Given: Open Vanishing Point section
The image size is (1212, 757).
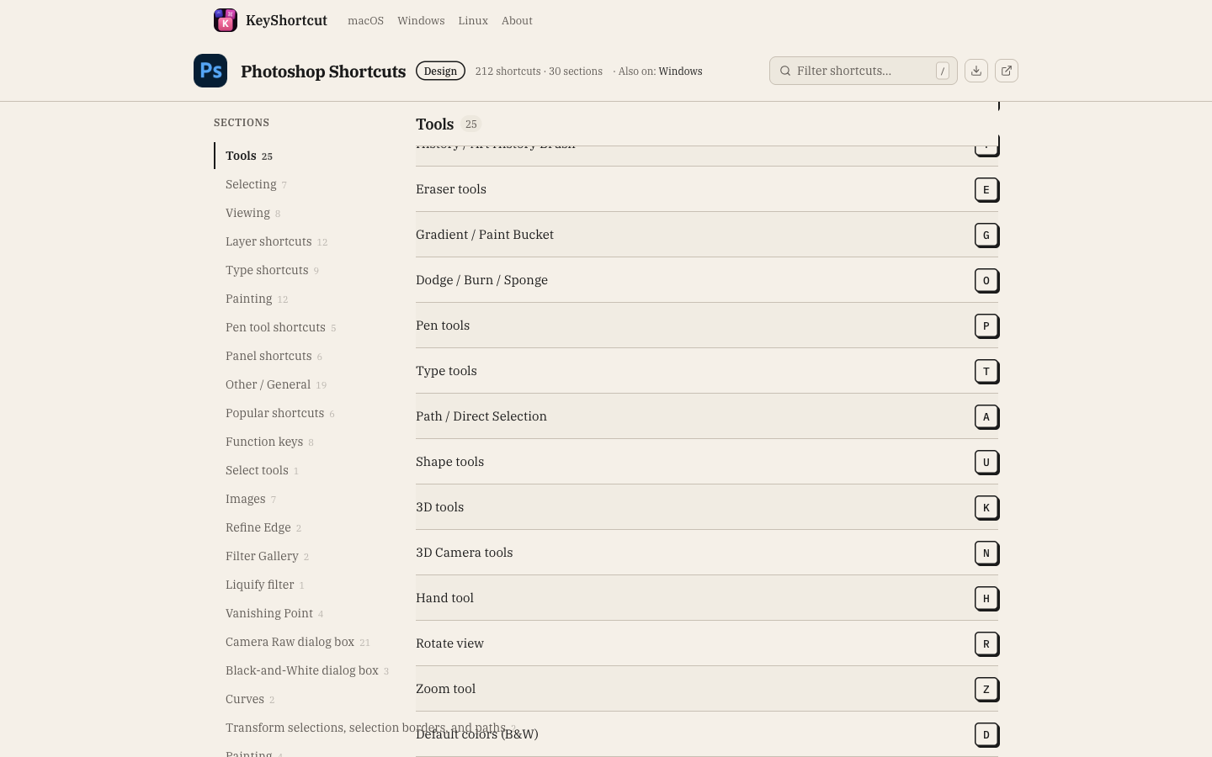Looking at the screenshot, I should click(x=274, y=613).
